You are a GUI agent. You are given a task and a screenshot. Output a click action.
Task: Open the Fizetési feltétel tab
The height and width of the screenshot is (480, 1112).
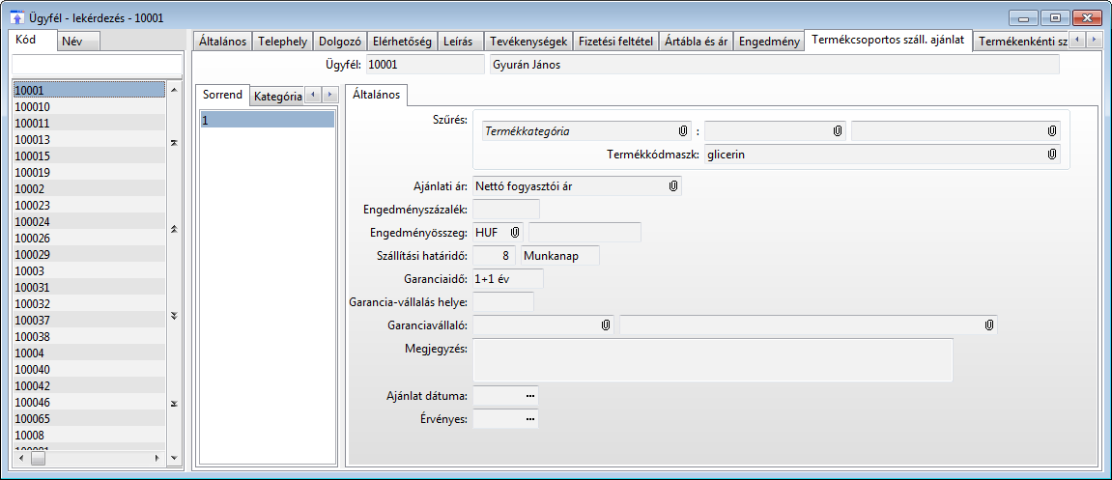click(615, 42)
